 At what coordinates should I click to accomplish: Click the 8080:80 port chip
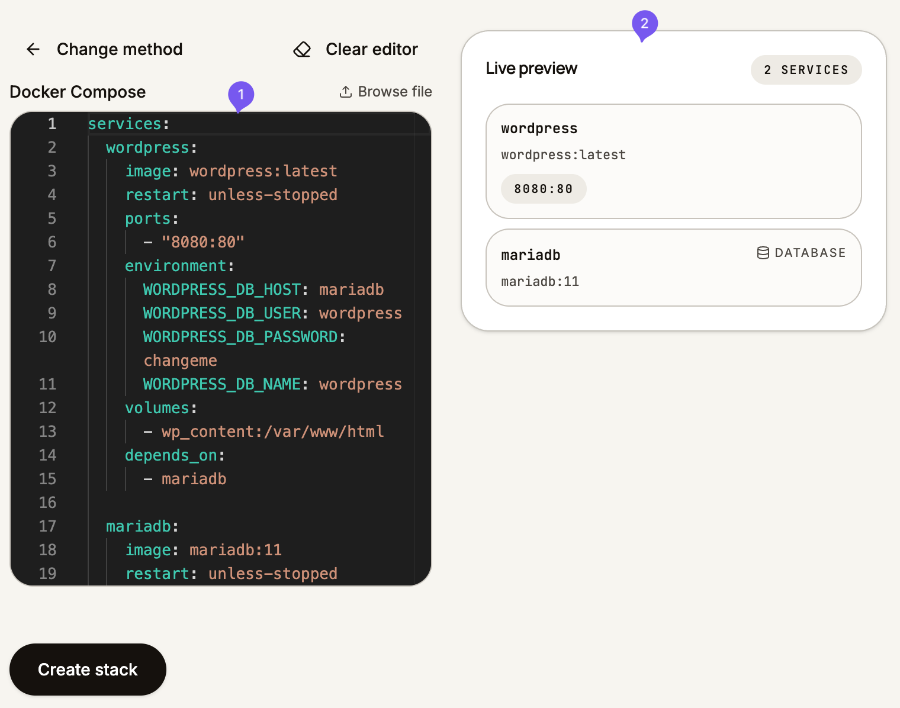(x=544, y=189)
